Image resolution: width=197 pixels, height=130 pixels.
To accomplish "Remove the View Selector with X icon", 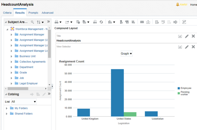I will coord(193,47).
